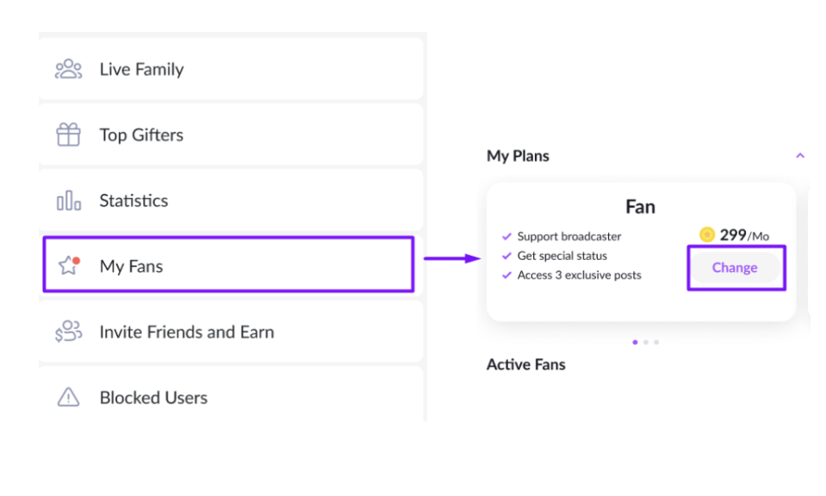Click the checkmark beside Support broadcaster
The image size is (826, 496).
[x=506, y=236]
